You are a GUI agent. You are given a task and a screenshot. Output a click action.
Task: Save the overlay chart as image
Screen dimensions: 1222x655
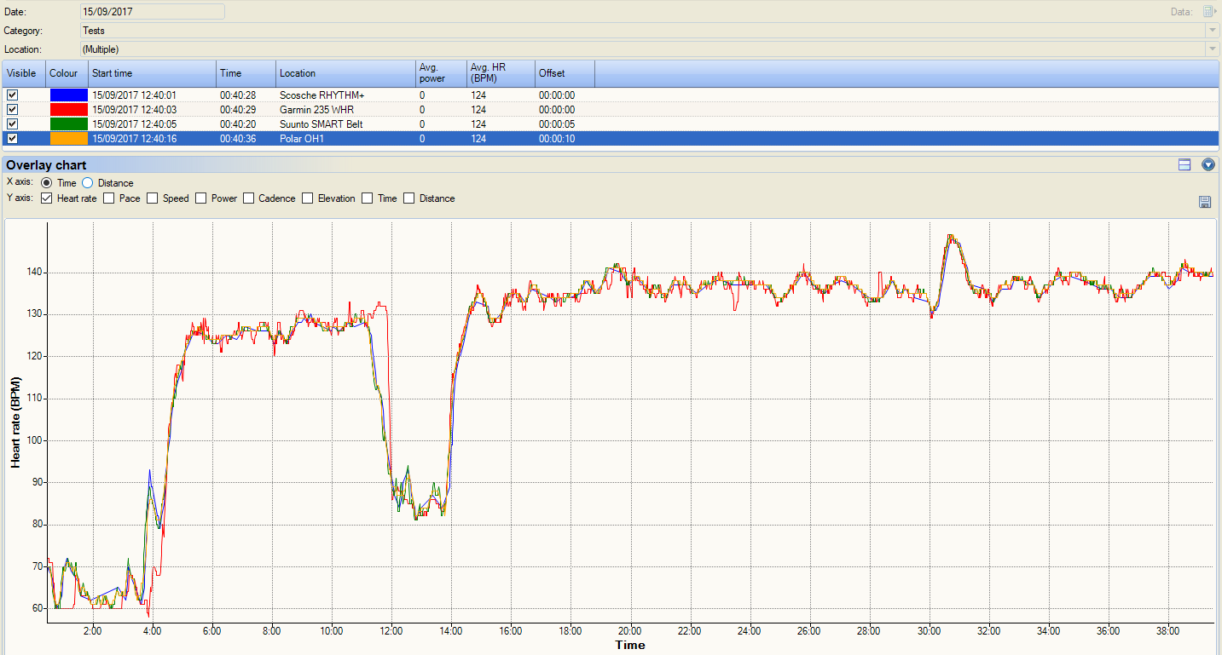(1205, 201)
